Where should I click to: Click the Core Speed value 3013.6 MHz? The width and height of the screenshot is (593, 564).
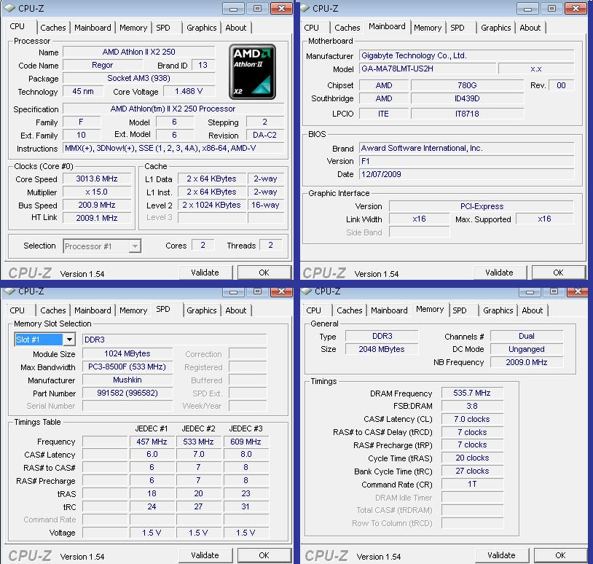(x=97, y=179)
